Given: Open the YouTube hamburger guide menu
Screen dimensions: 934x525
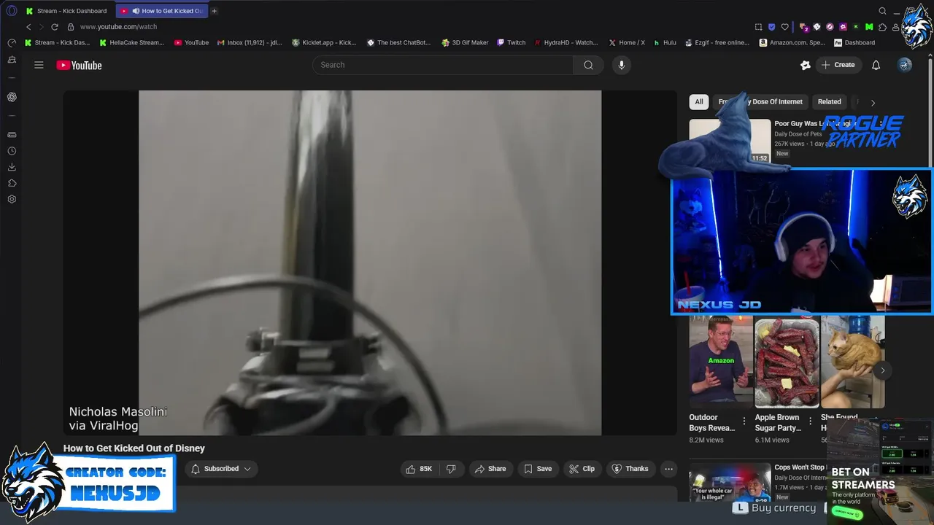Looking at the screenshot, I should tap(39, 65).
